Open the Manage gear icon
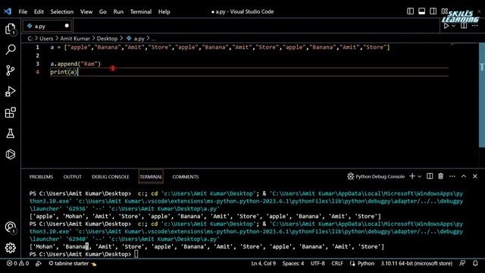Screen dimensions: 485x273 tap(11, 248)
